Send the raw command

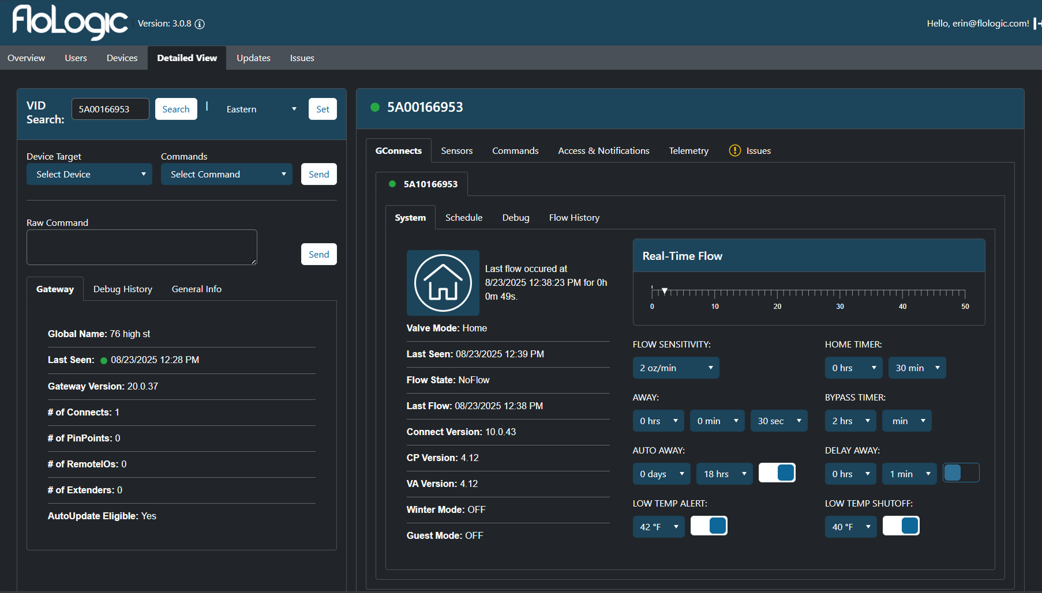coord(318,254)
